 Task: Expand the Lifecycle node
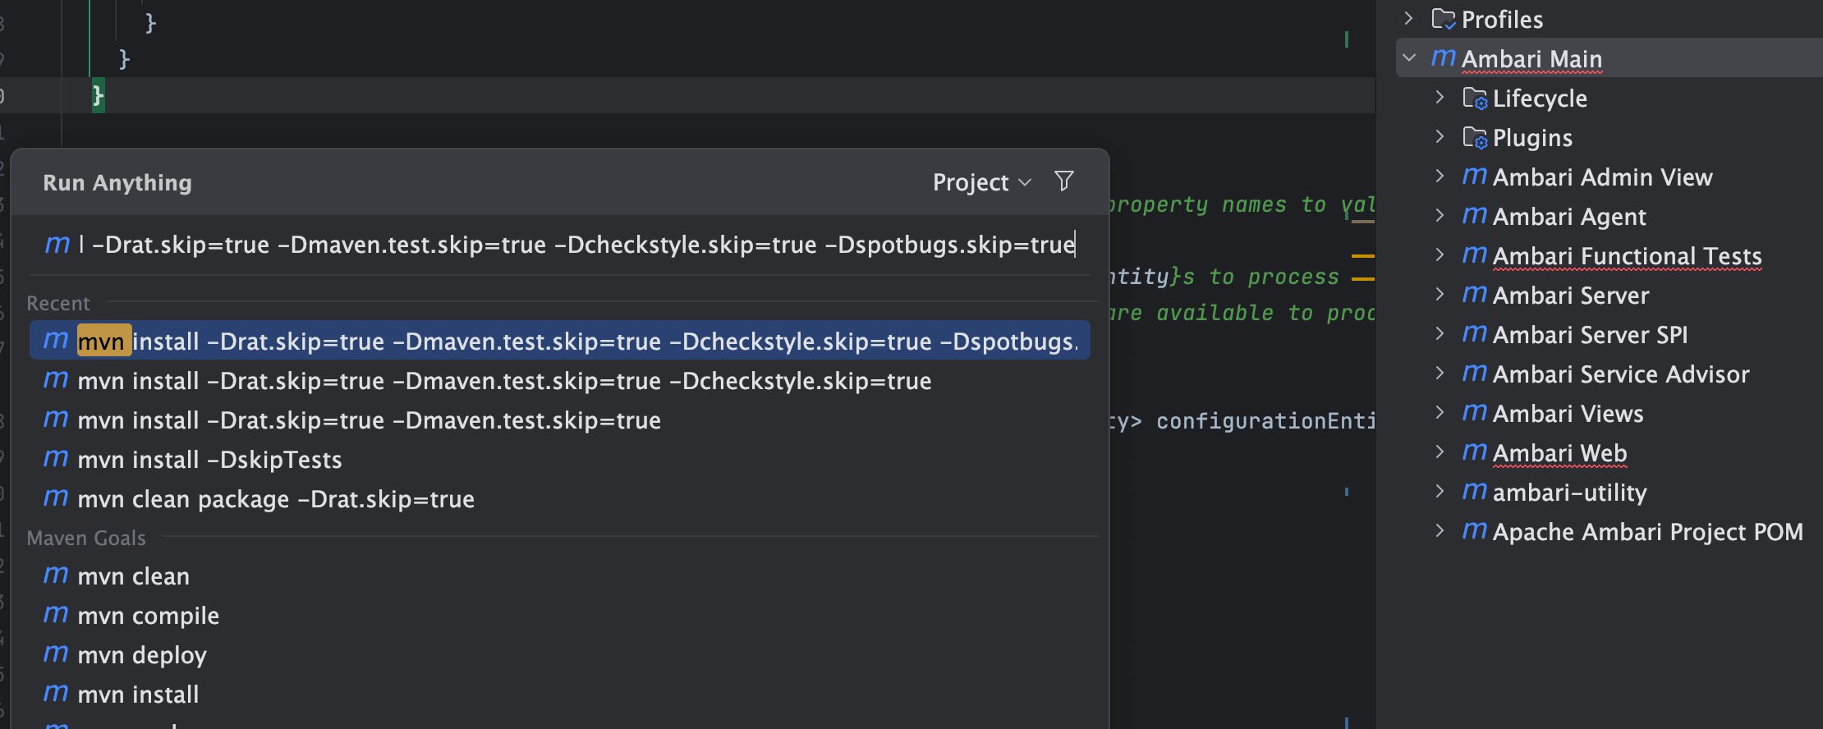1440,97
